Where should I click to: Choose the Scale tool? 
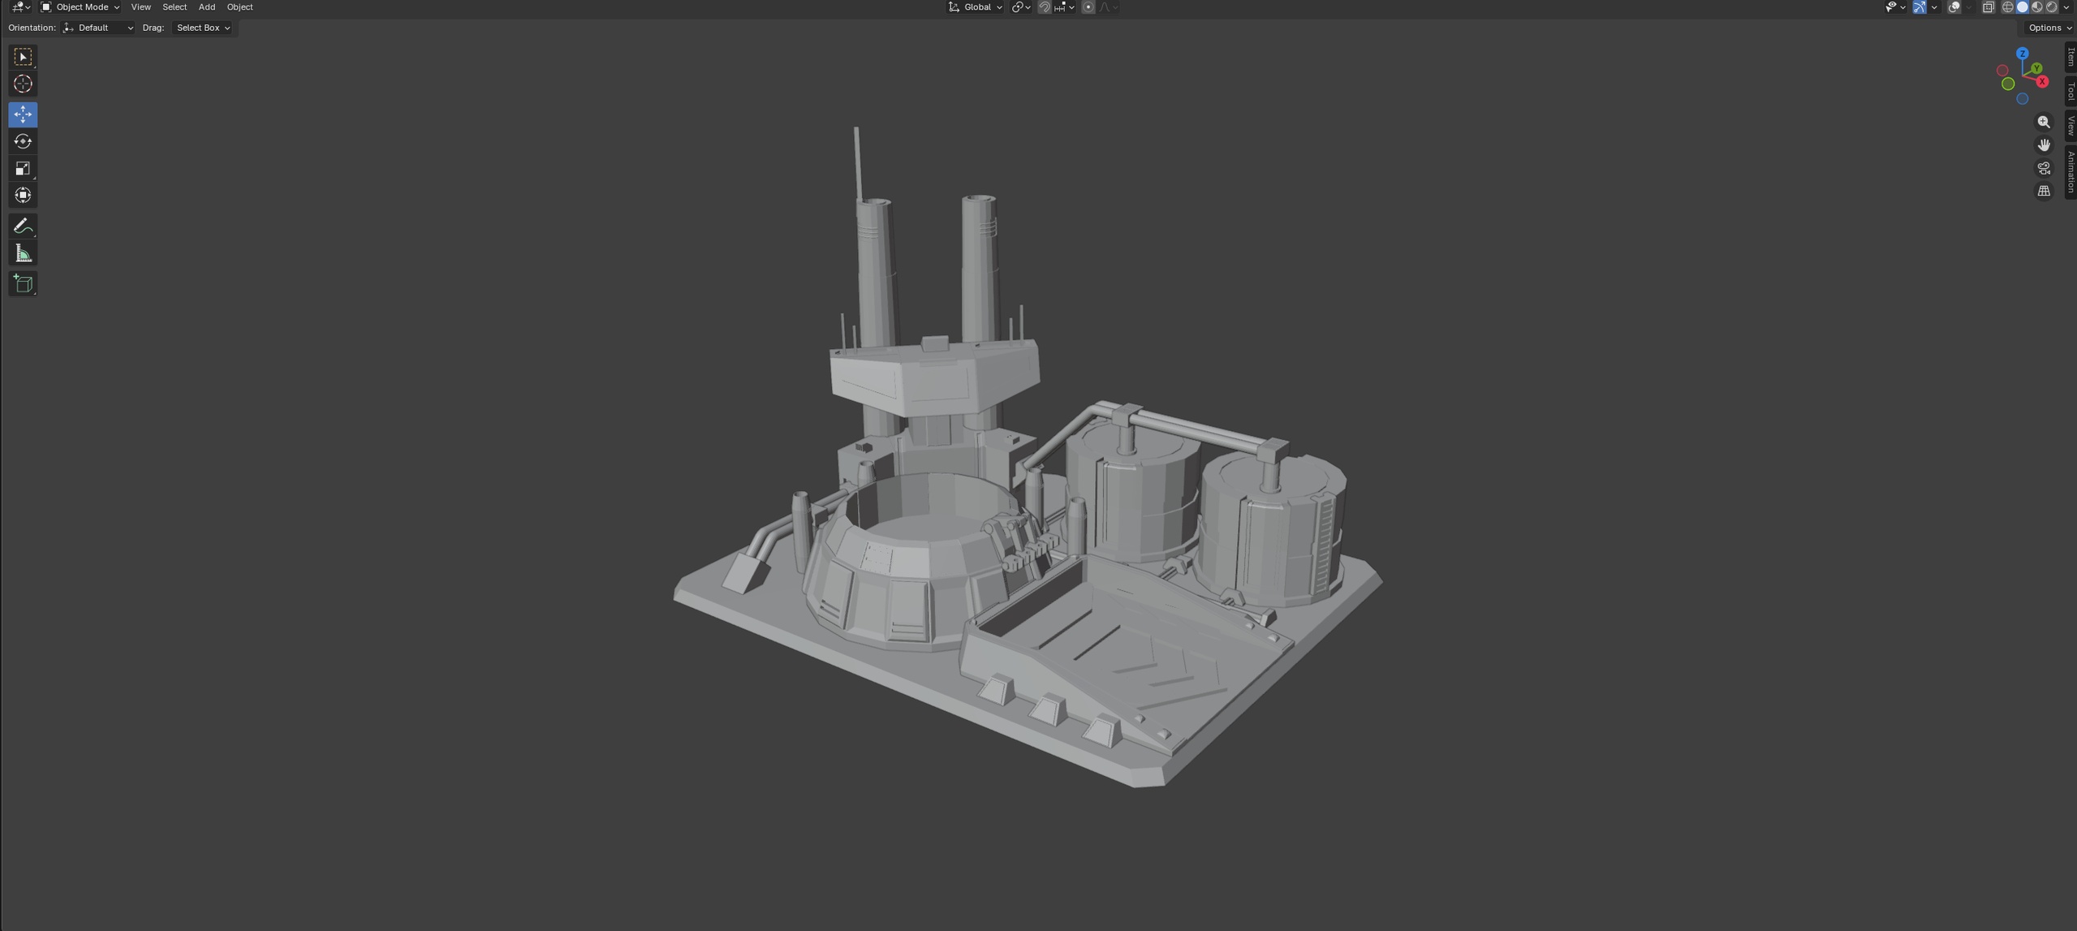click(x=23, y=169)
